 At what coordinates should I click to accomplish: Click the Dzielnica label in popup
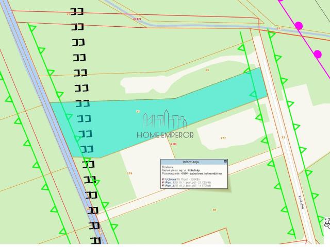(167, 167)
